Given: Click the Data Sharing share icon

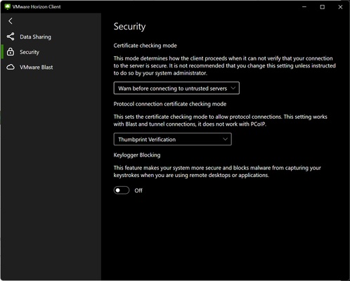Looking at the screenshot, I should click(11, 37).
